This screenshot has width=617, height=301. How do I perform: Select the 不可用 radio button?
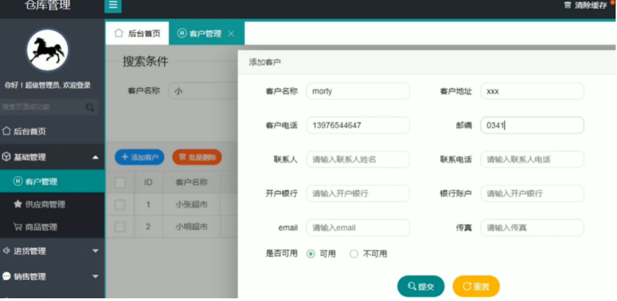(354, 254)
